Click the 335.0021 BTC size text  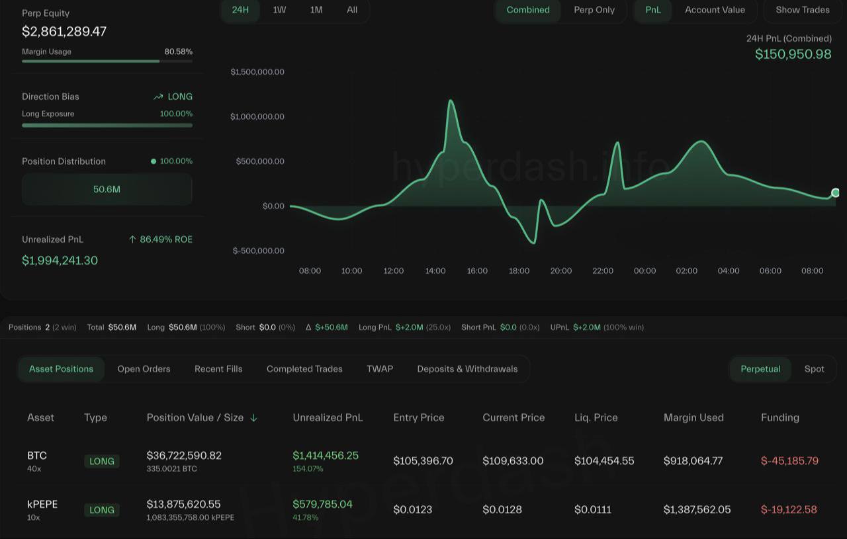(x=171, y=469)
